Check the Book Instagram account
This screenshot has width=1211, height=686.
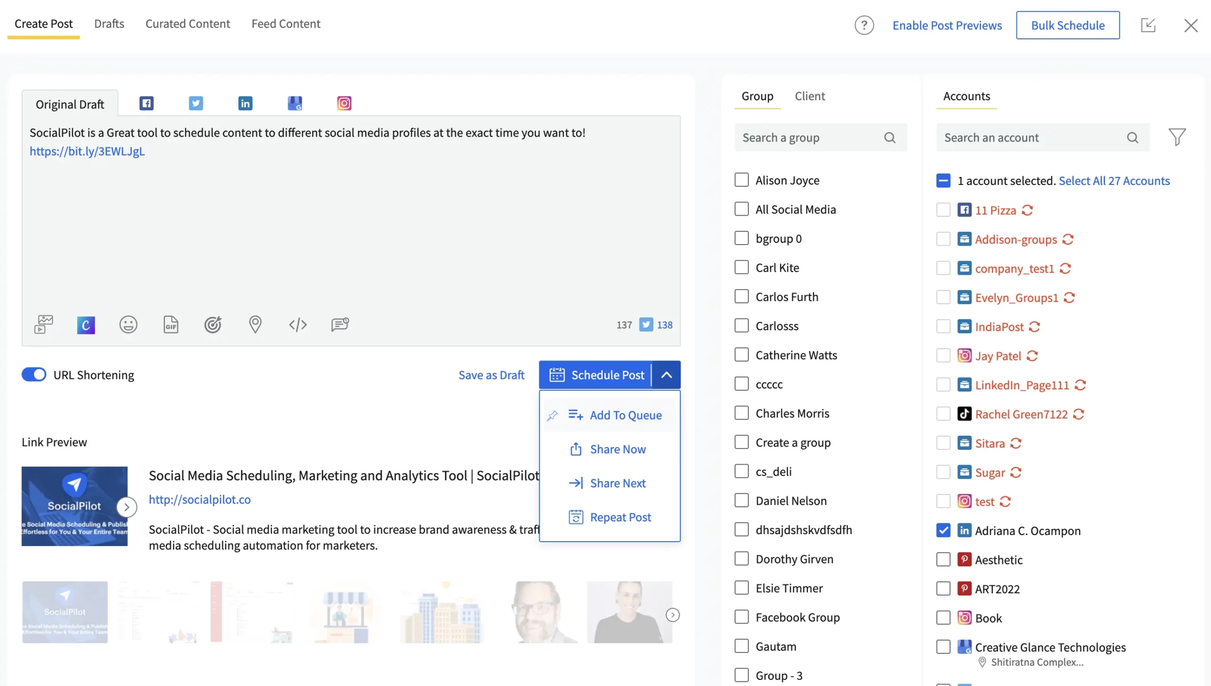(943, 618)
